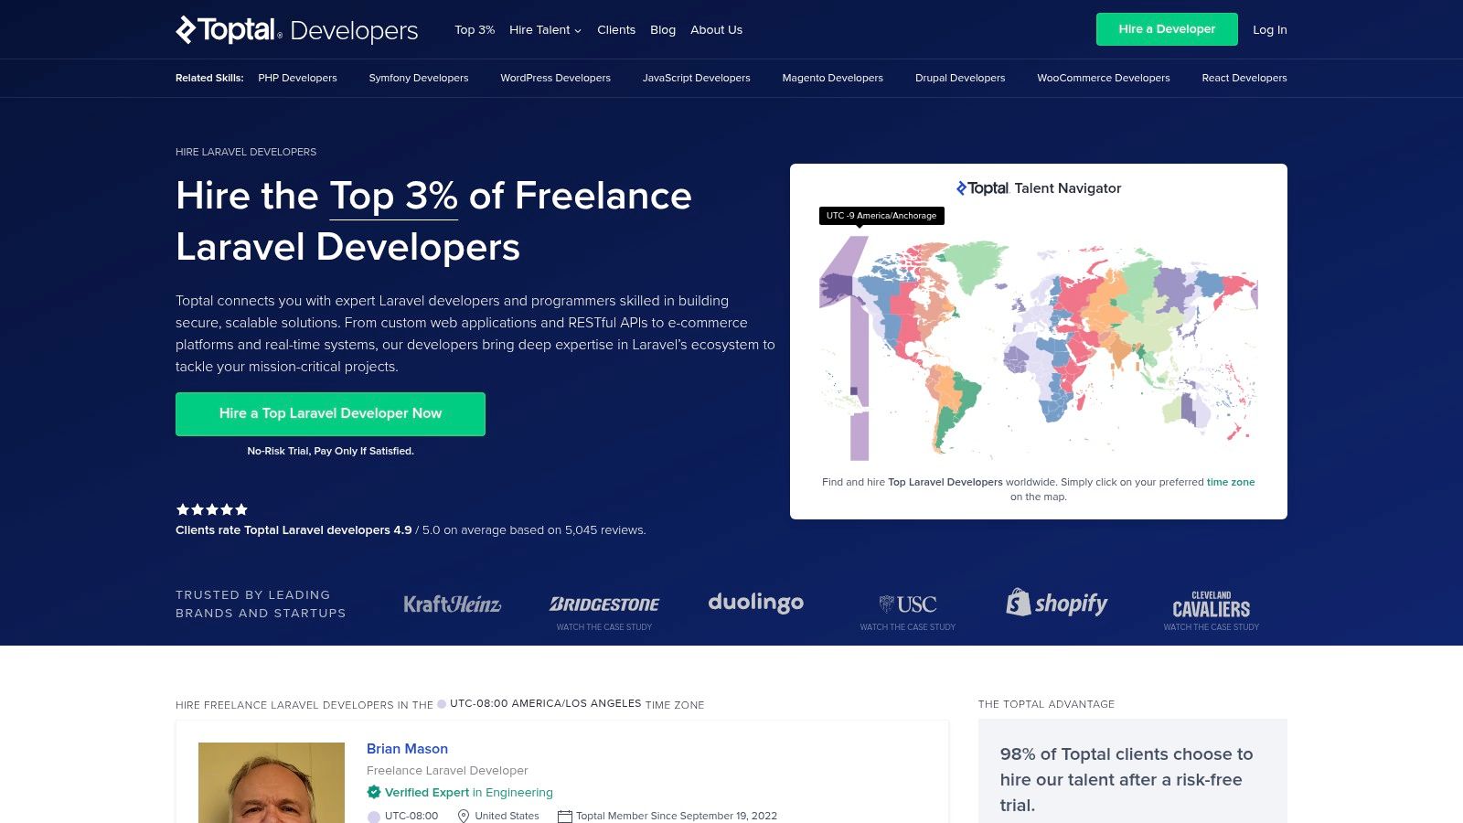Click the time zone link in map caption
The image size is (1463, 823).
(1231, 482)
